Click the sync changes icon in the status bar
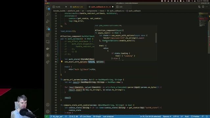The width and height of the screenshot is (210, 118). tap(66, 117)
